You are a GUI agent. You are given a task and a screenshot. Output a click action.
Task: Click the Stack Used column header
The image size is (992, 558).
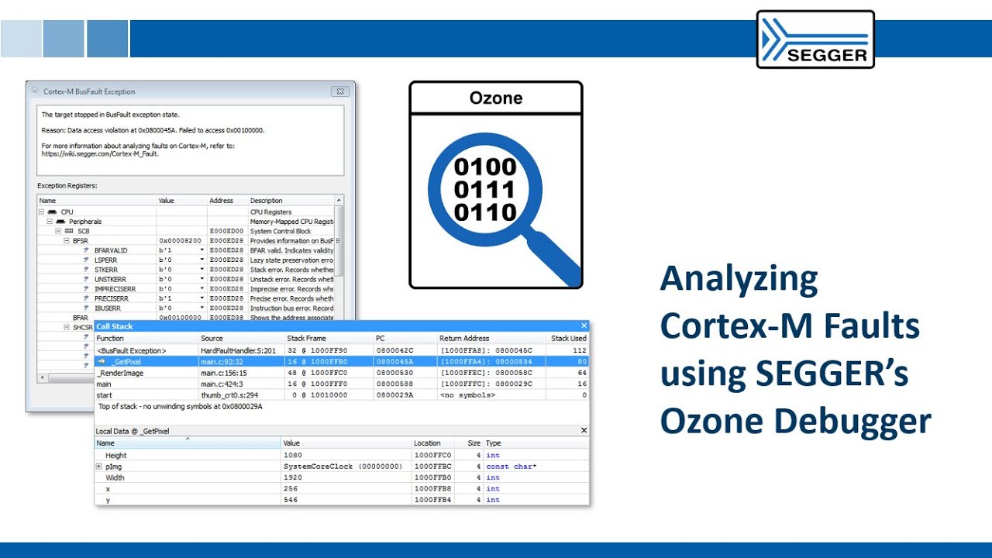pos(567,338)
